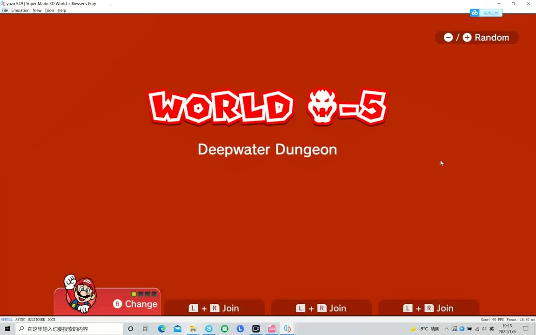This screenshot has height=335, width=536.
Task: Click the Frame: 16.80 ms status readout
Action: 521,320
